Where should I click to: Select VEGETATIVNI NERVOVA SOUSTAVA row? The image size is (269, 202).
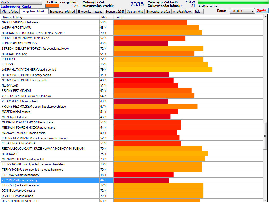pyautogui.click(x=132, y=96)
